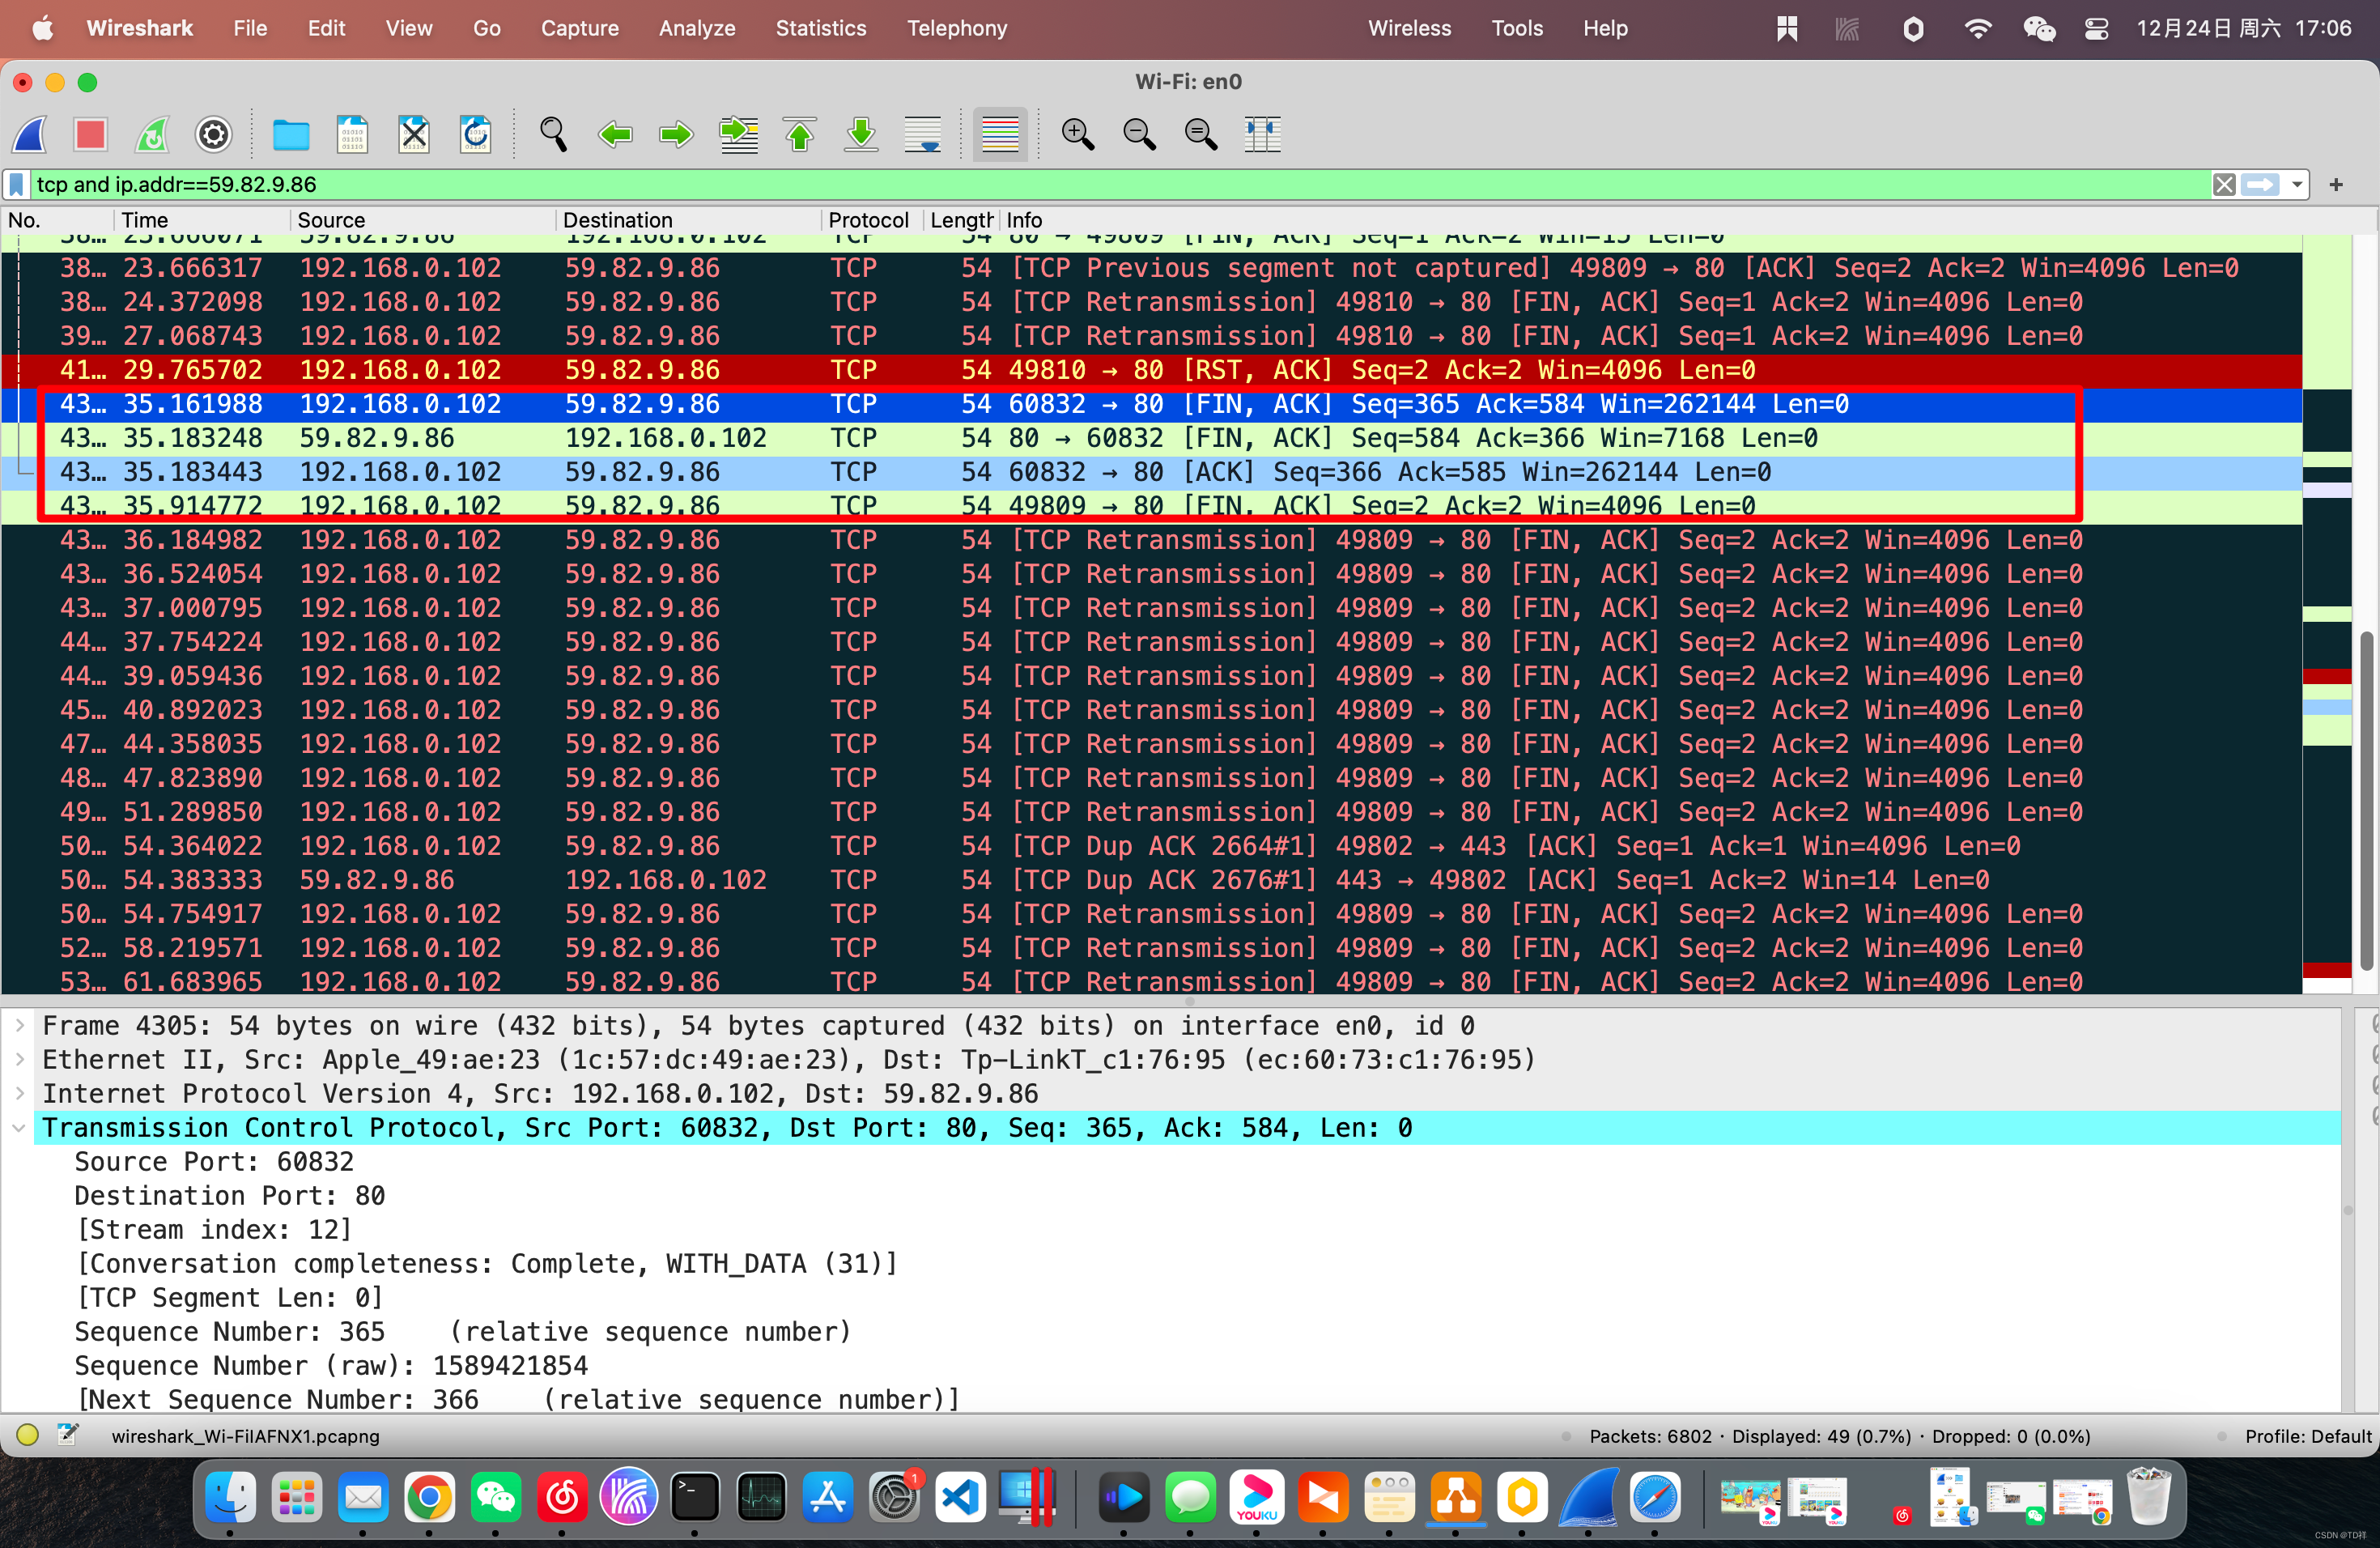Toggle packet list colorization
The width and height of the screenshot is (2380, 1548).
[x=999, y=134]
